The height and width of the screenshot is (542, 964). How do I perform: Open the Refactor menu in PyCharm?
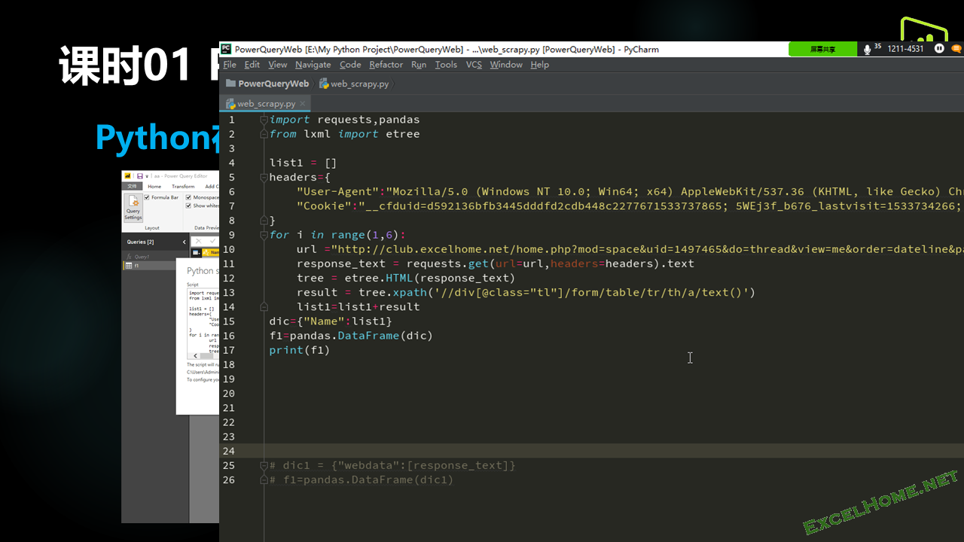[x=386, y=65]
